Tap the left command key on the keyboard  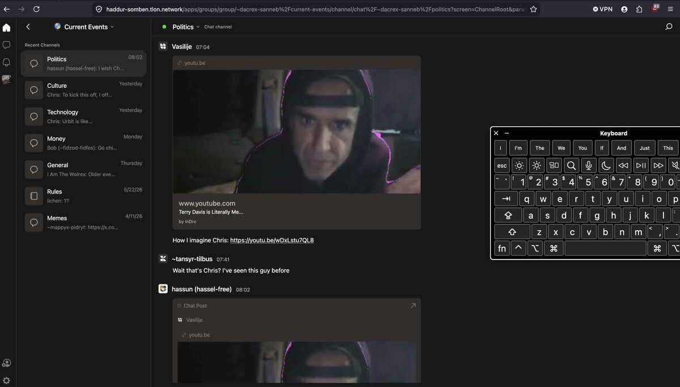tap(554, 248)
